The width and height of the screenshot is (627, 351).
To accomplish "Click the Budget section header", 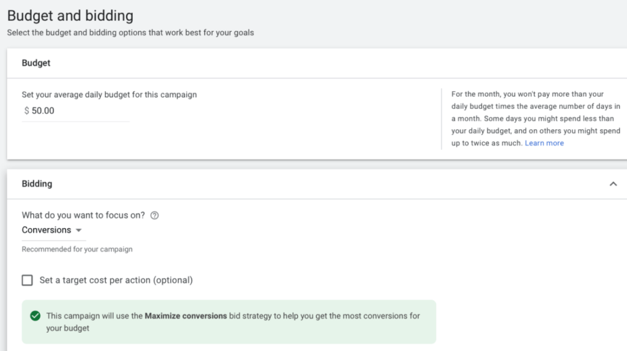I will tap(36, 63).
